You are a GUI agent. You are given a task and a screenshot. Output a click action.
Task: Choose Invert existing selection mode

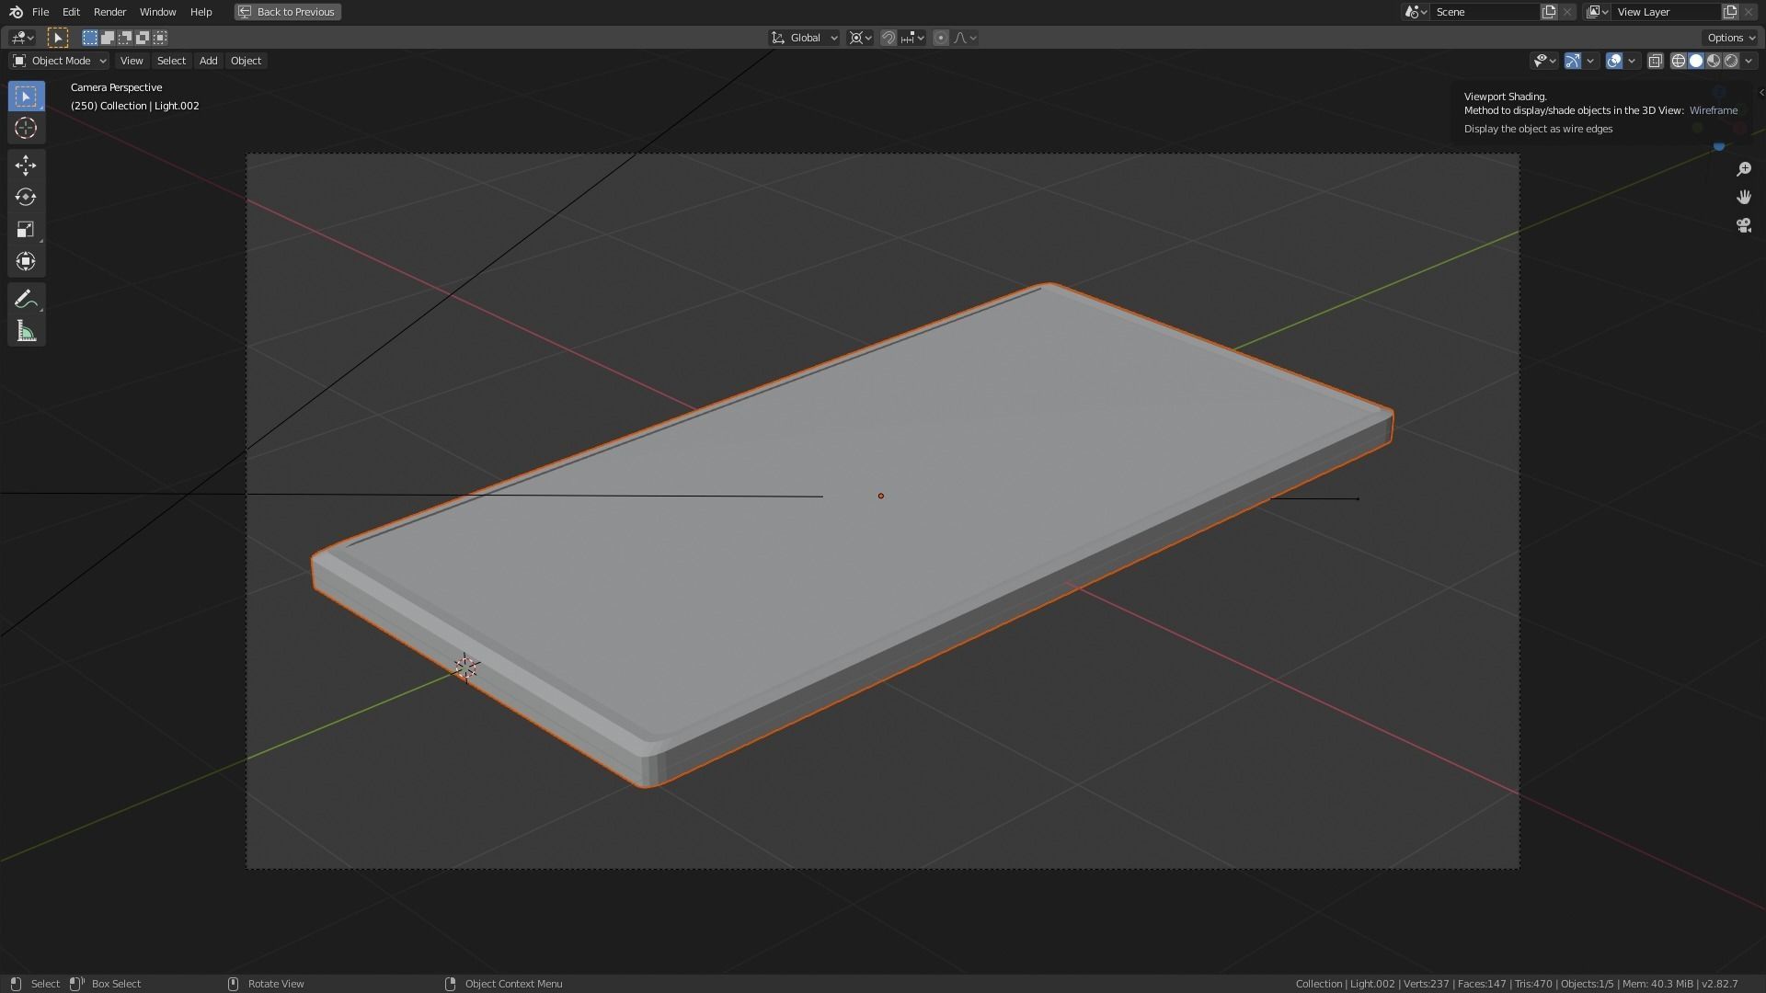[143, 38]
